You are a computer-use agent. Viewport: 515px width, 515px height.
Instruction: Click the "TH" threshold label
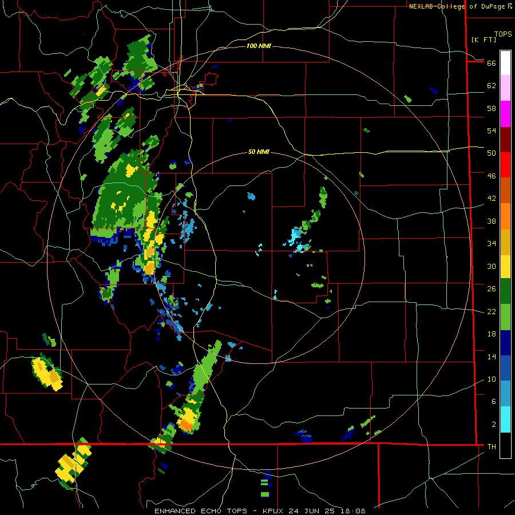tap(492, 447)
